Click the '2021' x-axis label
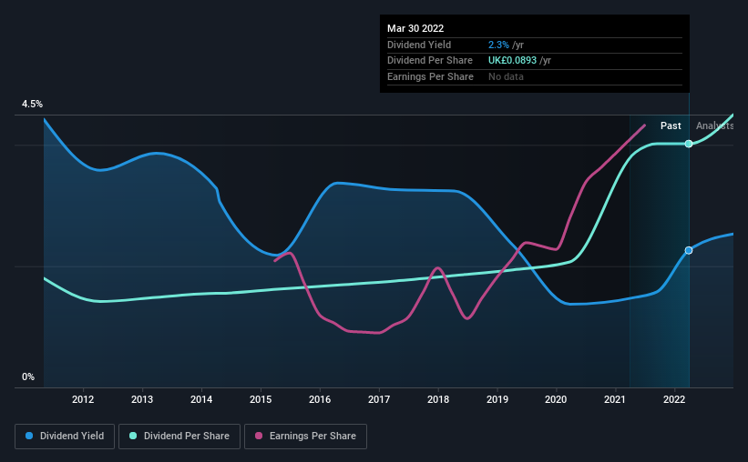Viewport: 748px width, 462px height. click(x=615, y=399)
